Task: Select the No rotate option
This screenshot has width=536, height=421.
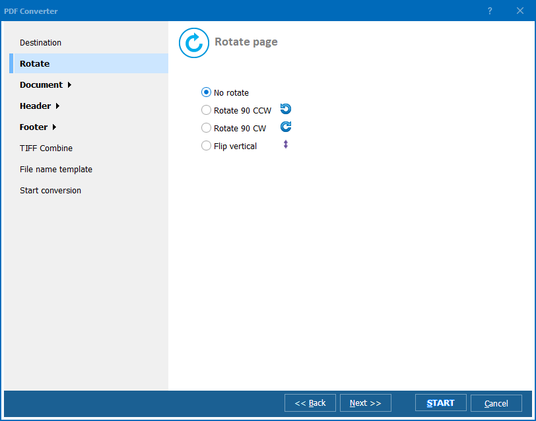Action: (206, 92)
